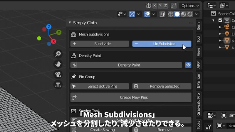Switch to solid shading
Screen dimensions: 235x132
tap(177, 14)
